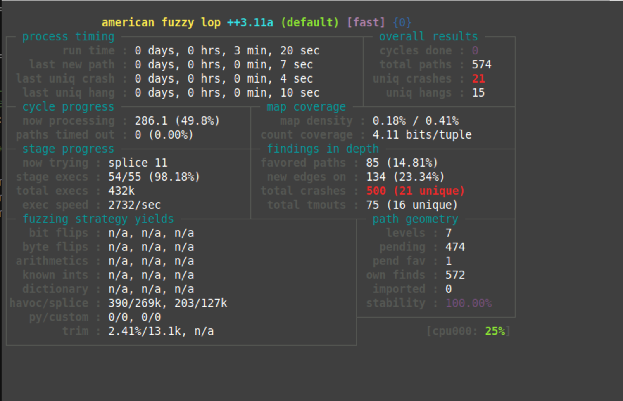Click the 'fuzzing strategy yields' heading
The width and height of the screenshot is (623, 401).
98,219
